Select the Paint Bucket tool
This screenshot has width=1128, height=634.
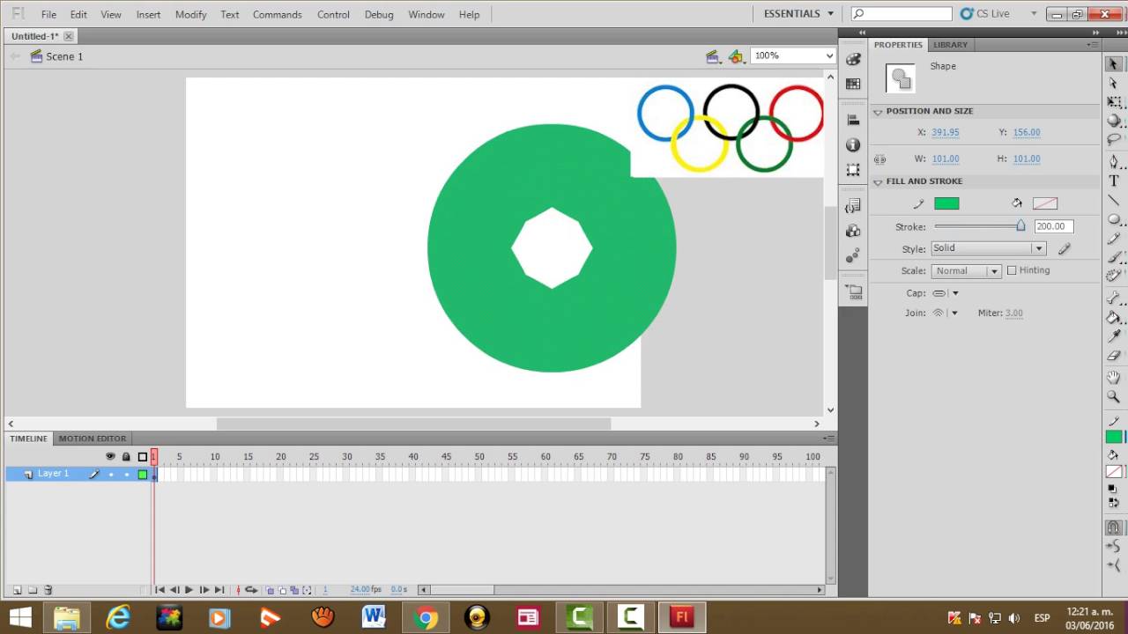(x=1114, y=318)
